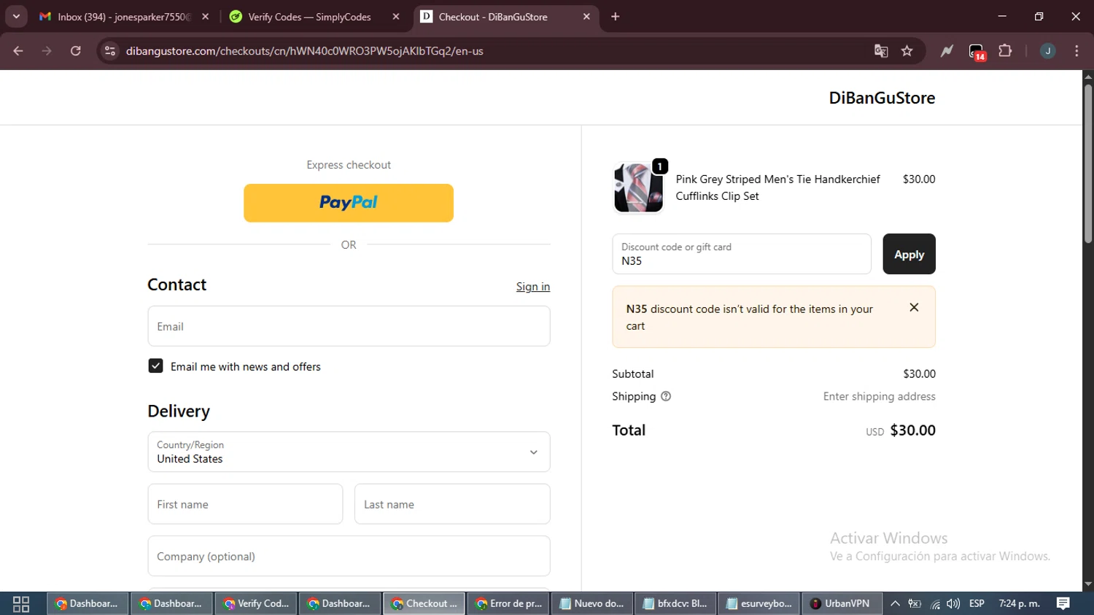Click the feather-shaped extension icon
The image size is (1094, 615).
click(947, 51)
